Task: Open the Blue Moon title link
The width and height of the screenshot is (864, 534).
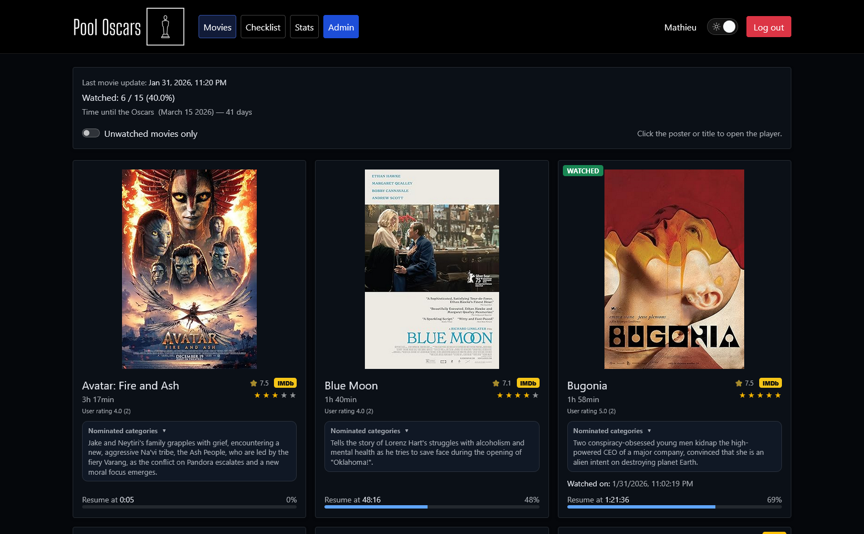Action: 351,386
